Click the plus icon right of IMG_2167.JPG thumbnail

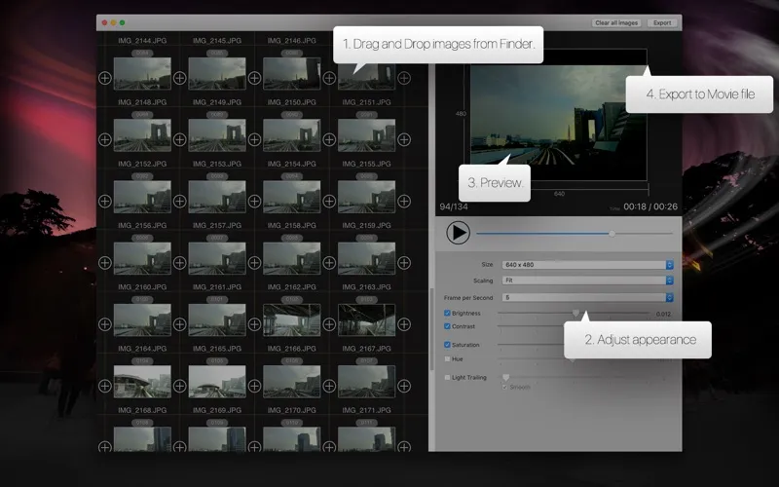click(404, 386)
